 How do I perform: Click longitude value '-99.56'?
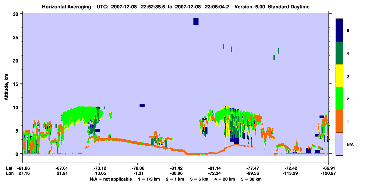pos(252,173)
